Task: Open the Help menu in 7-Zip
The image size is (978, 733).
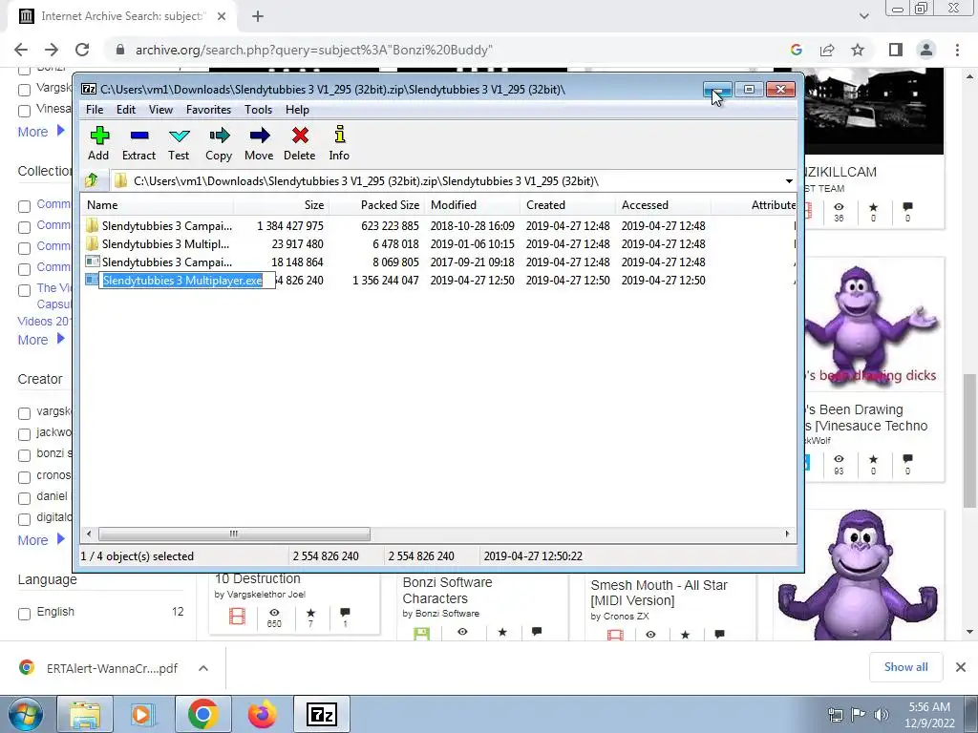Action: coord(298,110)
